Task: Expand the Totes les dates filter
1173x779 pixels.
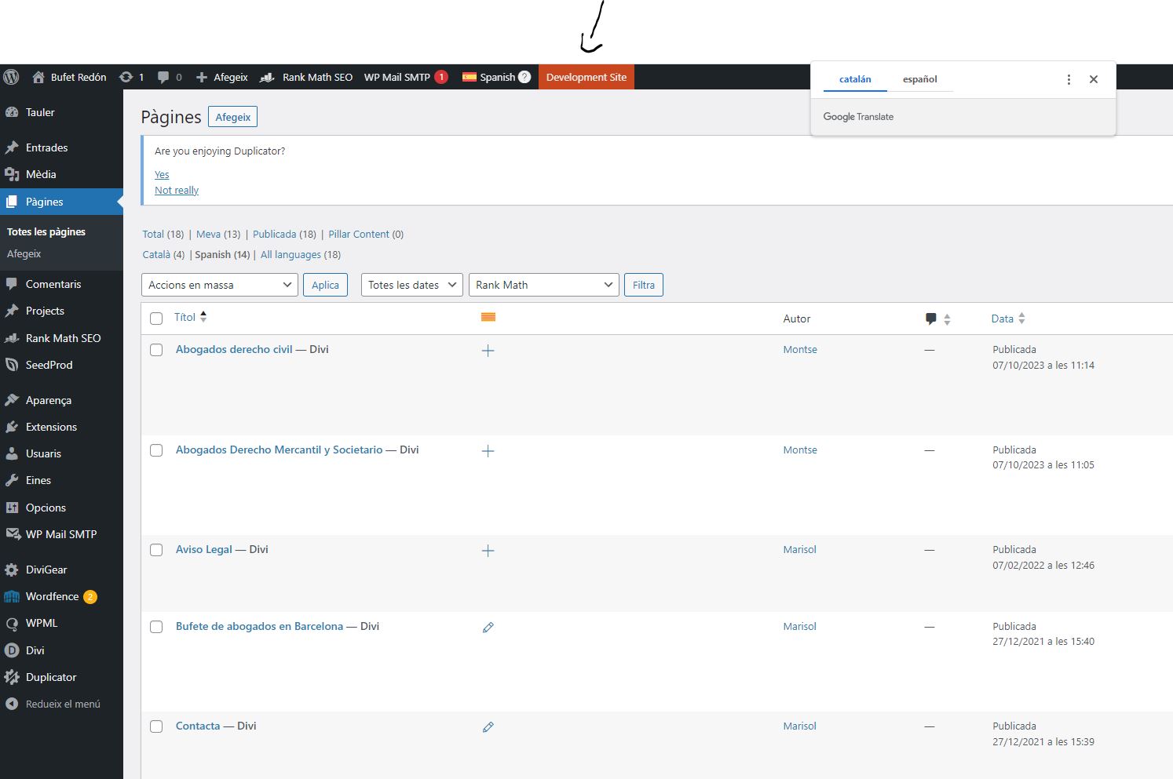Action: (x=411, y=285)
